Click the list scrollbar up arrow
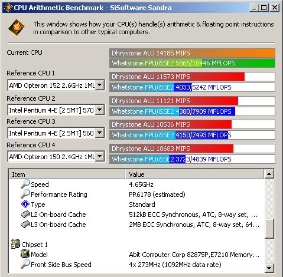The width and height of the screenshot is (283, 277). [x=269, y=174]
